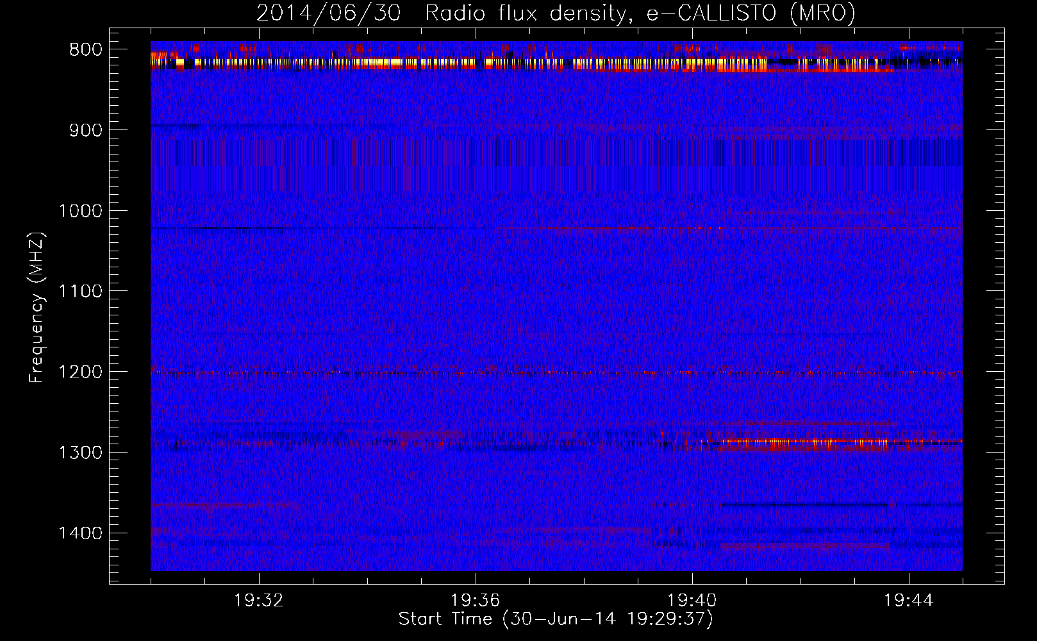This screenshot has height=641, width=1037.
Task: Click the 1300 frequency tick label
Action: [80, 453]
